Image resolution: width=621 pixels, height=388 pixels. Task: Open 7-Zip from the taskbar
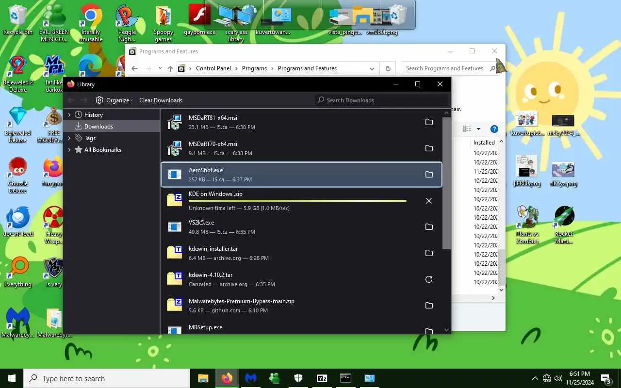pos(322,378)
